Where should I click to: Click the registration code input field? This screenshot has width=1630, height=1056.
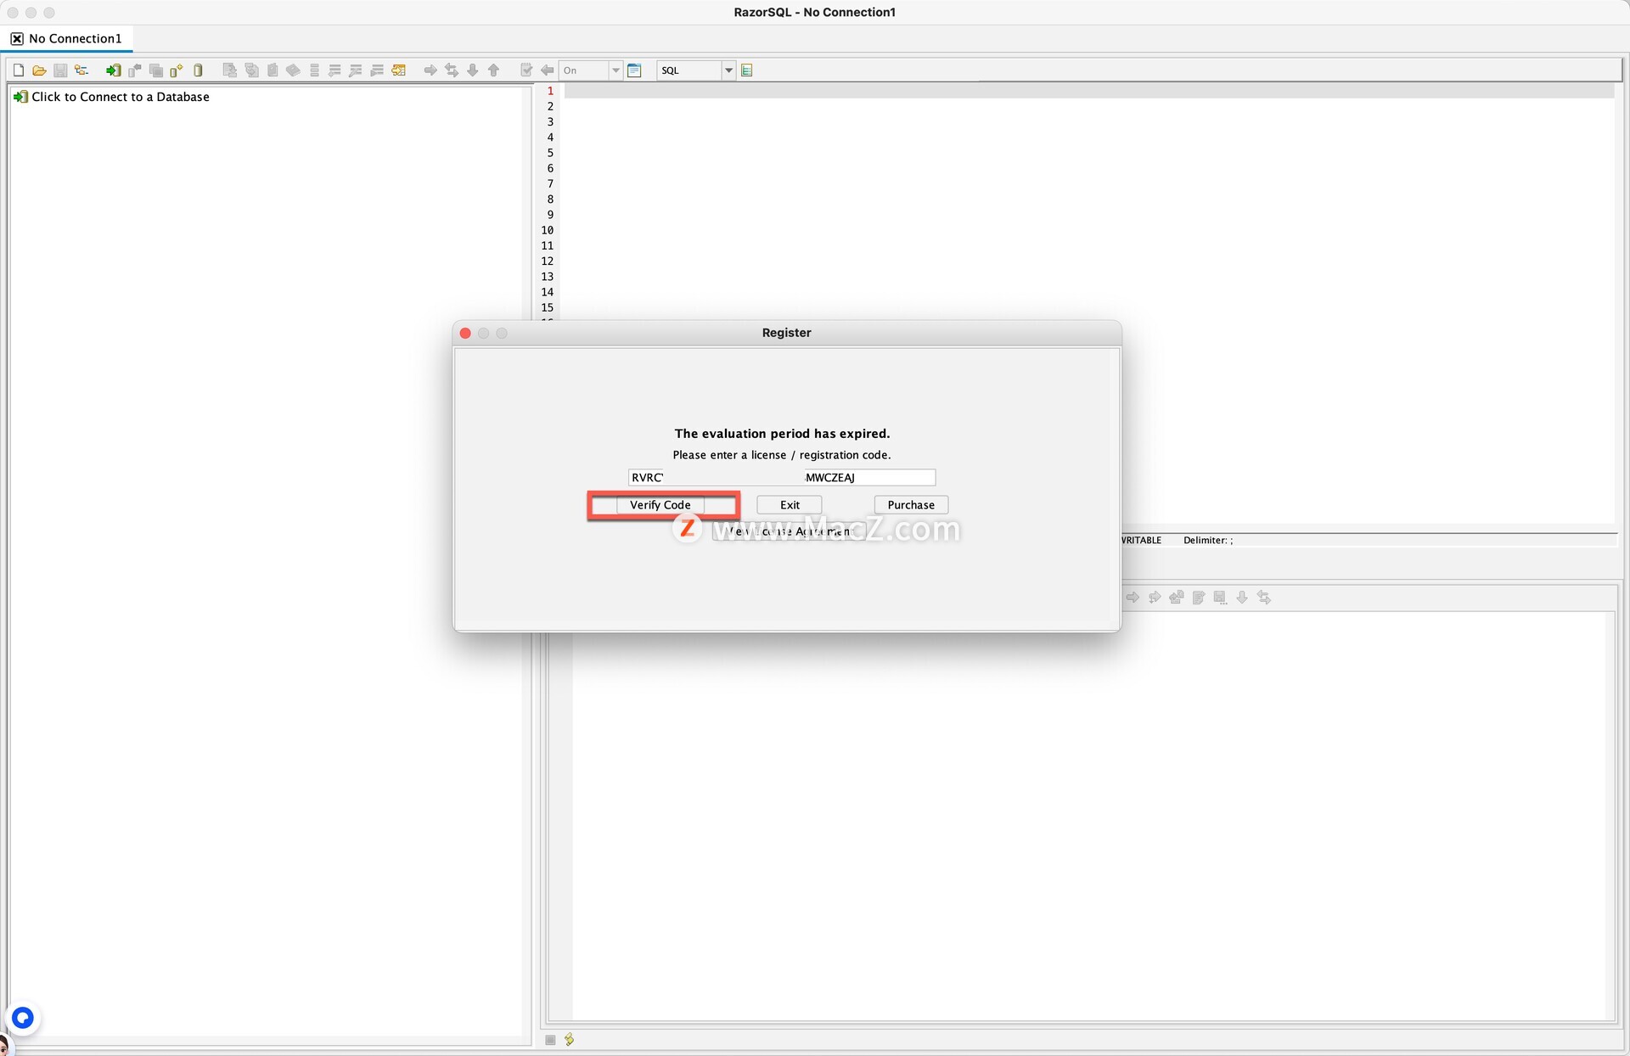point(782,478)
